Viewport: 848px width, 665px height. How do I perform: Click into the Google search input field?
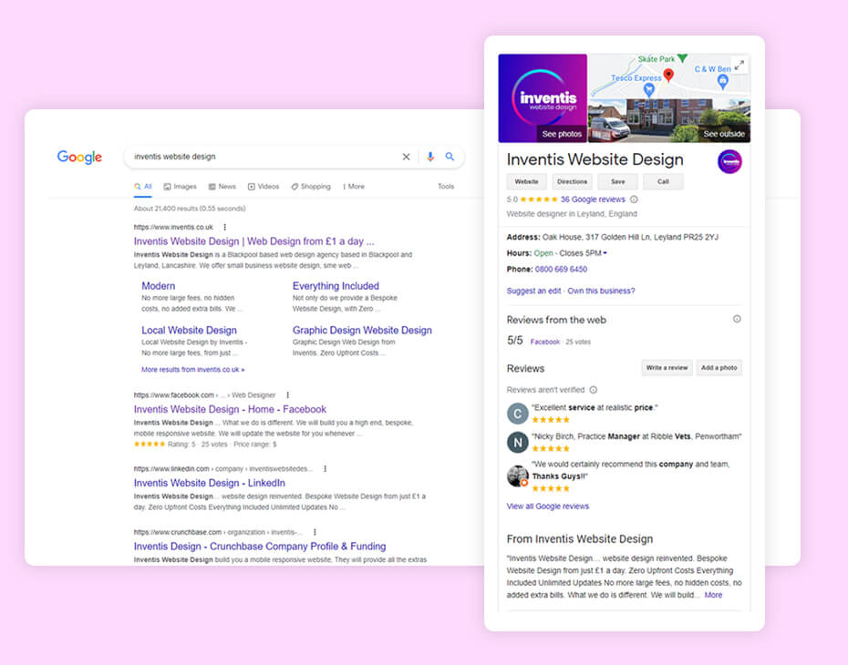pos(265,157)
